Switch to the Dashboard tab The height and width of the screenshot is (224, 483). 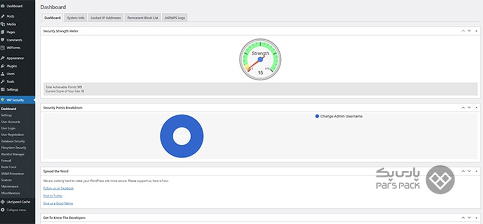(x=53, y=18)
